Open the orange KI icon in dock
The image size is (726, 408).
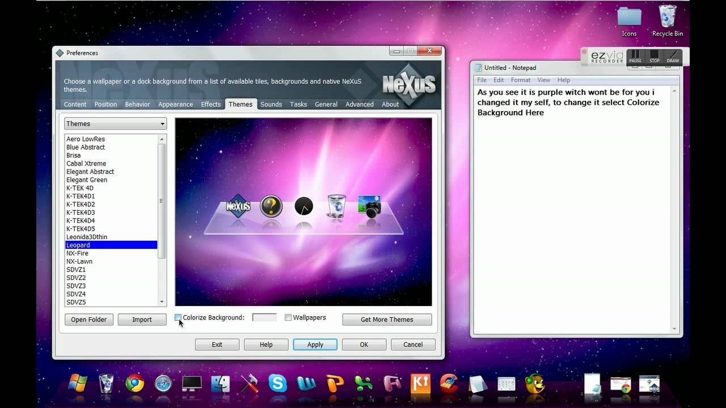[x=420, y=384]
